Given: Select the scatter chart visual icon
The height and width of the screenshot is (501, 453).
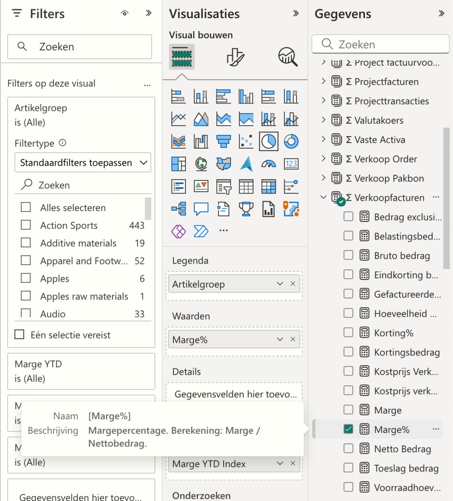Looking at the screenshot, I should point(246,142).
